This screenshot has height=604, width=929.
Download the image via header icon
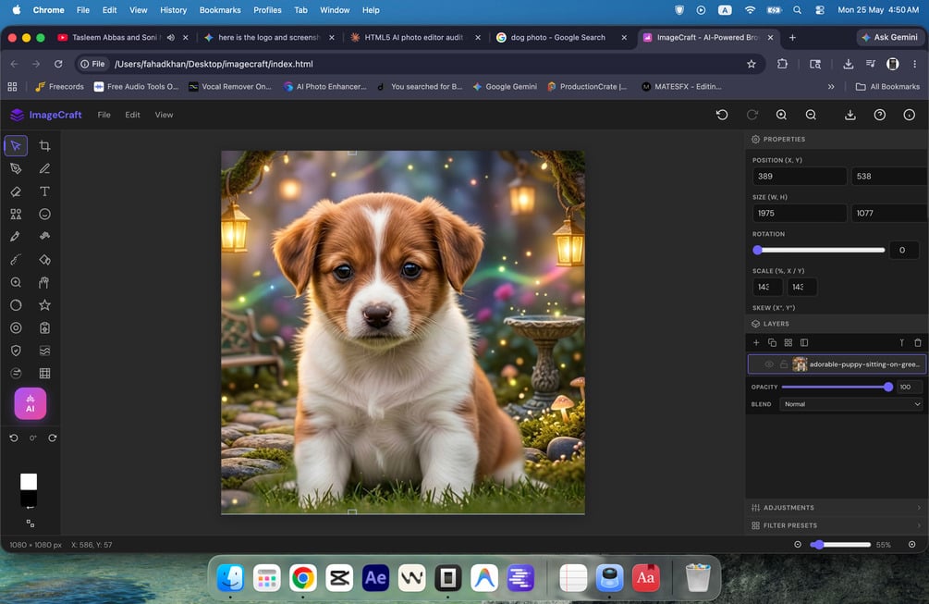click(x=850, y=115)
